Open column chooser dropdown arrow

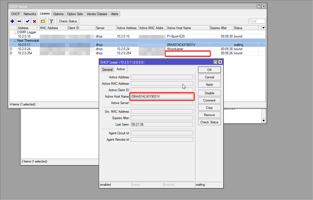coord(263,28)
